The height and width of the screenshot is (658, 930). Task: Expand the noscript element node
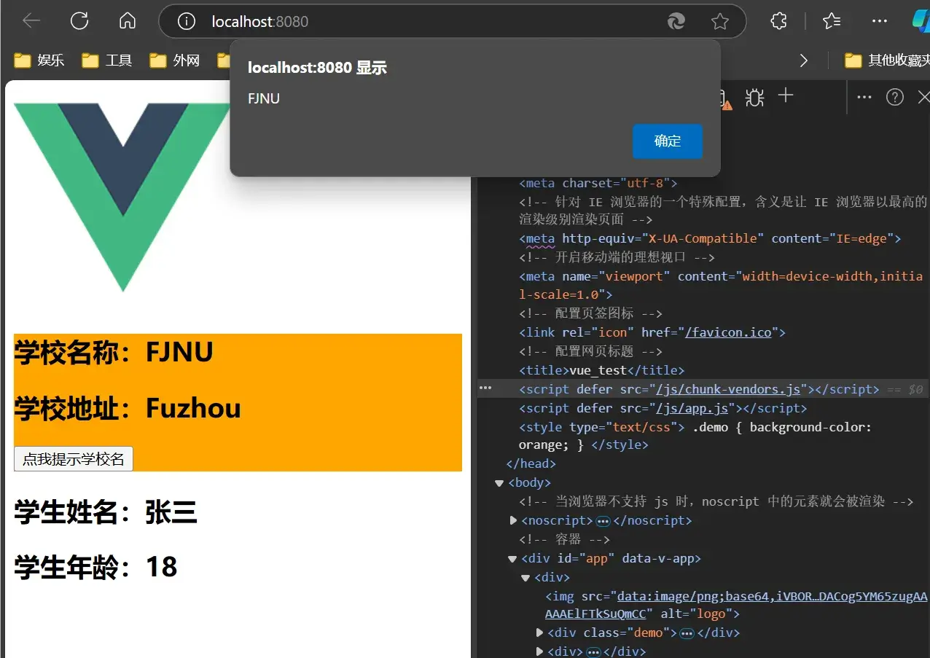click(x=513, y=520)
